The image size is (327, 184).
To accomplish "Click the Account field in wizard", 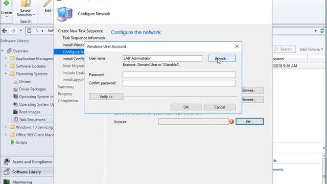I will tap(193, 122).
